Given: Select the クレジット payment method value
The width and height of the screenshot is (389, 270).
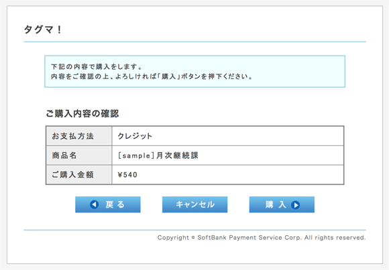Looking at the screenshot, I should click(x=135, y=136).
